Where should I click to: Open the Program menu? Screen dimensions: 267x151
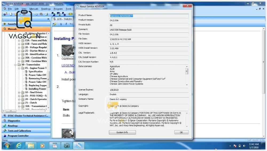58,9
